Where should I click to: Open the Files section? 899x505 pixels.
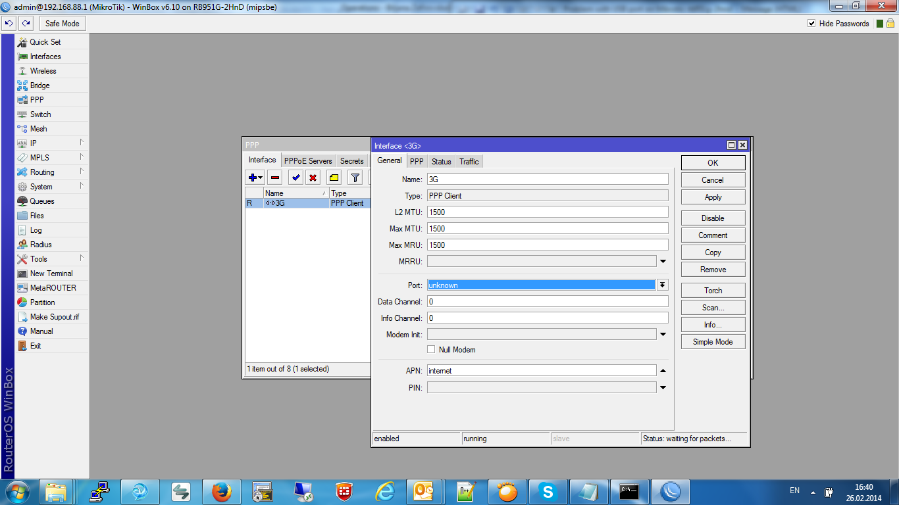(x=51, y=216)
